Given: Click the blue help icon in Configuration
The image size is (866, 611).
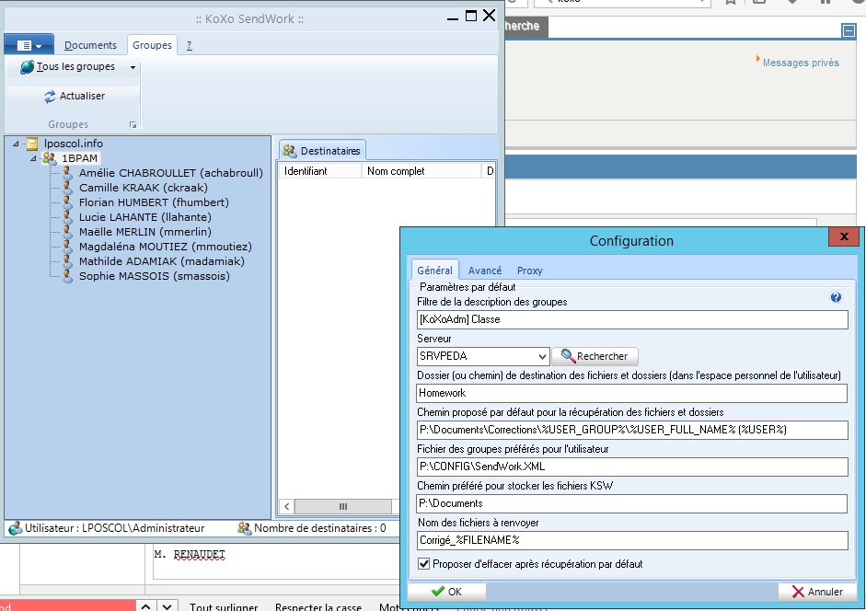Looking at the screenshot, I should [x=836, y=297].
